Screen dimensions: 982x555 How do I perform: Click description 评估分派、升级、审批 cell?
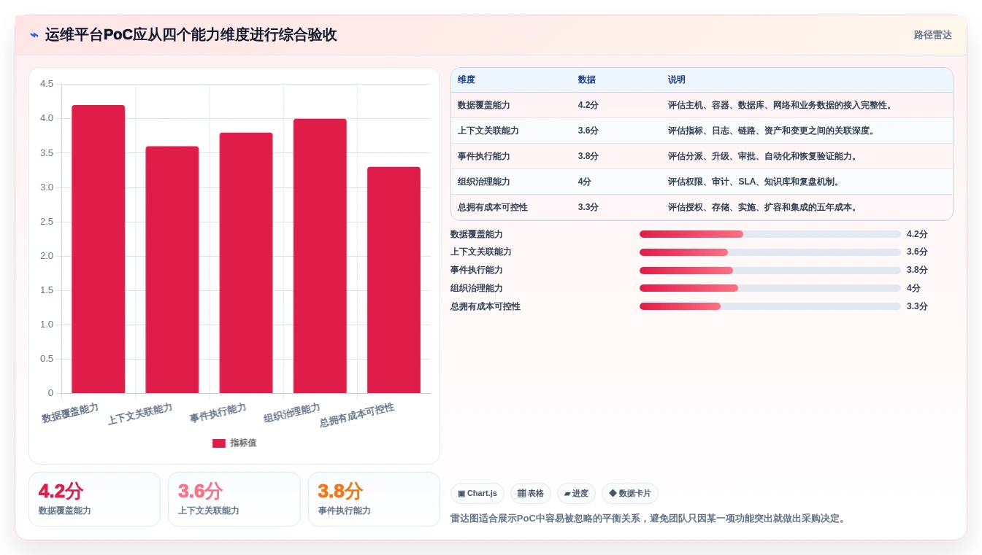pyautogui.click(x=763, y=156)
